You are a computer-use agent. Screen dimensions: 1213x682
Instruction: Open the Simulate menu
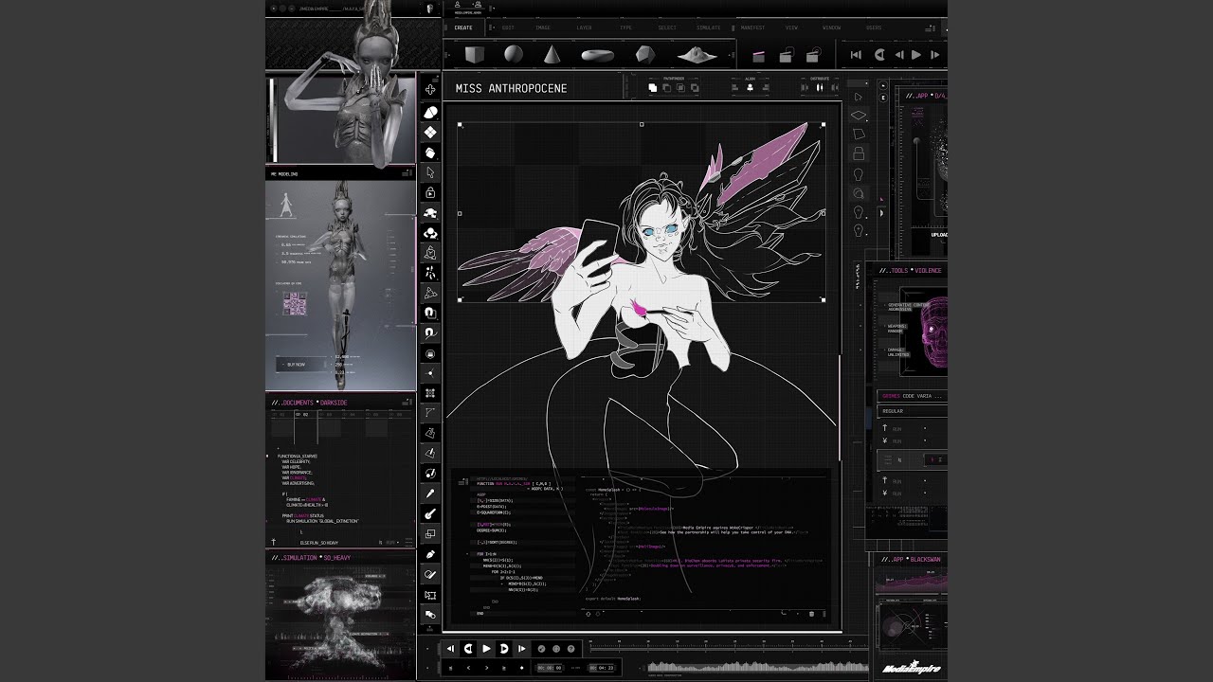[708, 27]
